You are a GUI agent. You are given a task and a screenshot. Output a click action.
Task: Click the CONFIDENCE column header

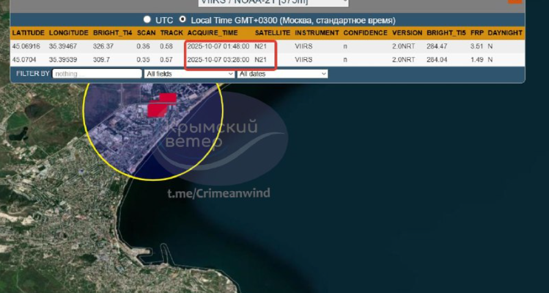[x=365, y=32]
